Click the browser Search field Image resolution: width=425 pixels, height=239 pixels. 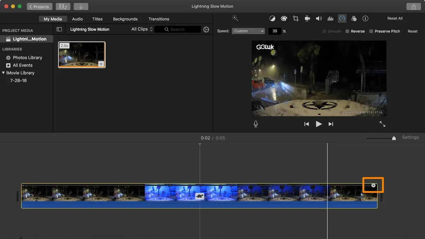[178, 29]
